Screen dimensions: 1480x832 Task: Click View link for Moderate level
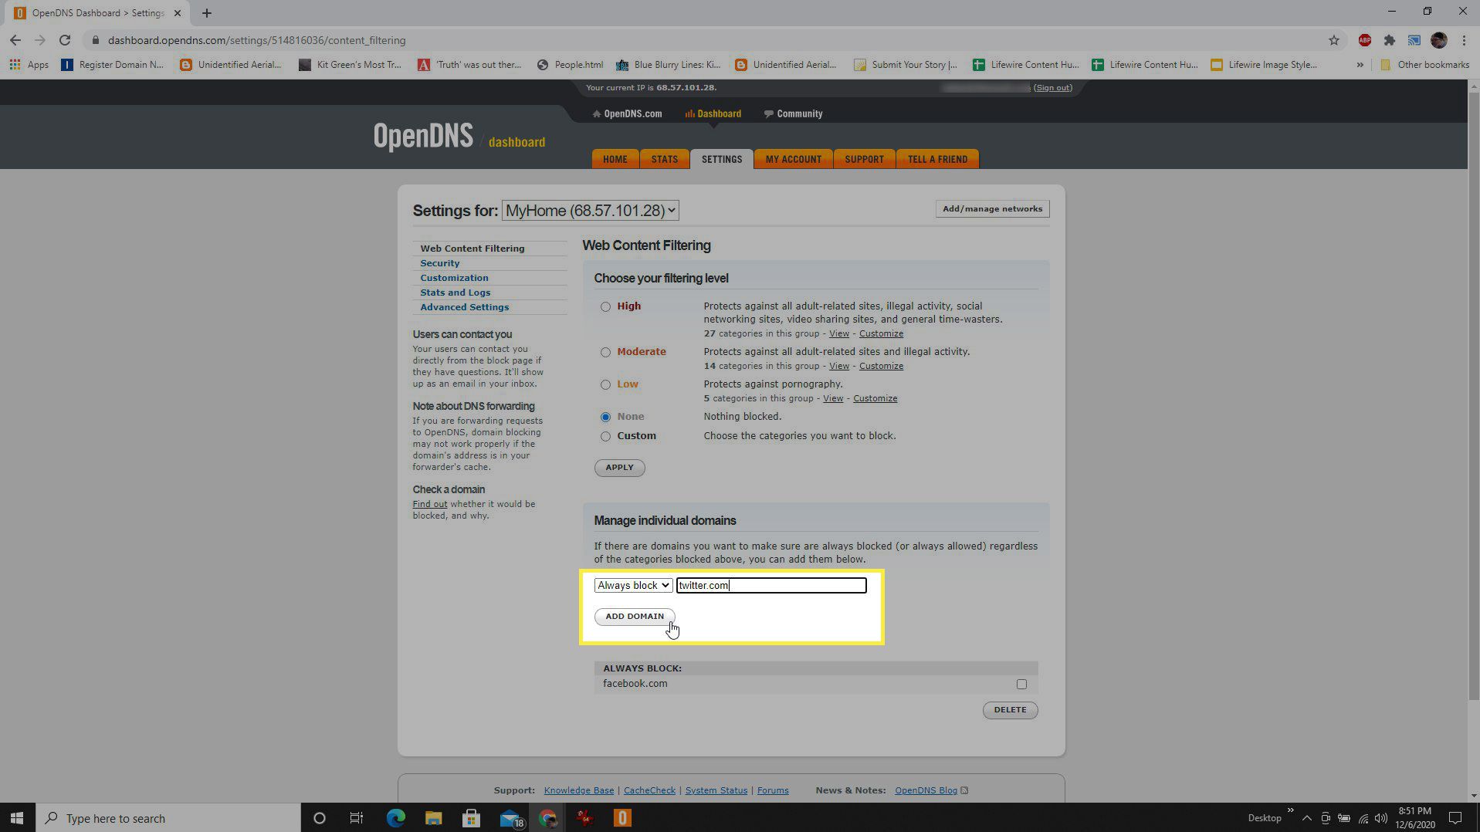[839, 367]
